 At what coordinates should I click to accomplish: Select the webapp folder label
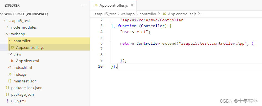pos(18,34)
